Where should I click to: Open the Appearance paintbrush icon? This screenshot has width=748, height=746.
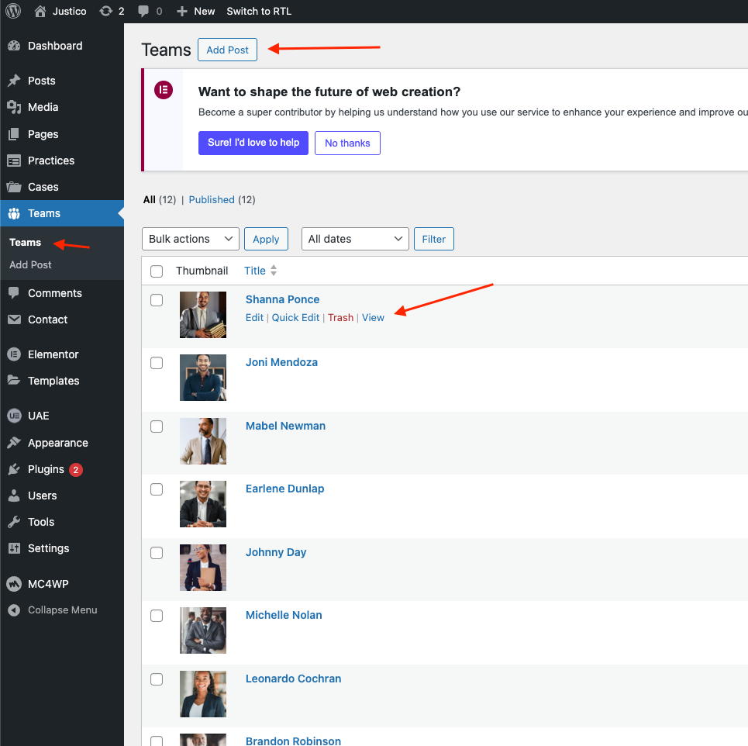pos(14,443)
